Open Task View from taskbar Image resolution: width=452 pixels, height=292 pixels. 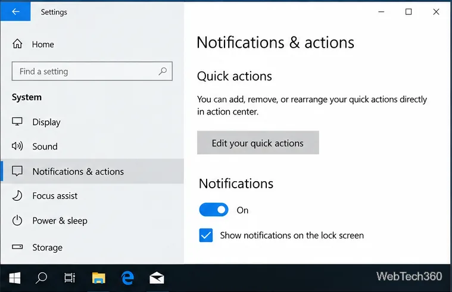(70, 278)
